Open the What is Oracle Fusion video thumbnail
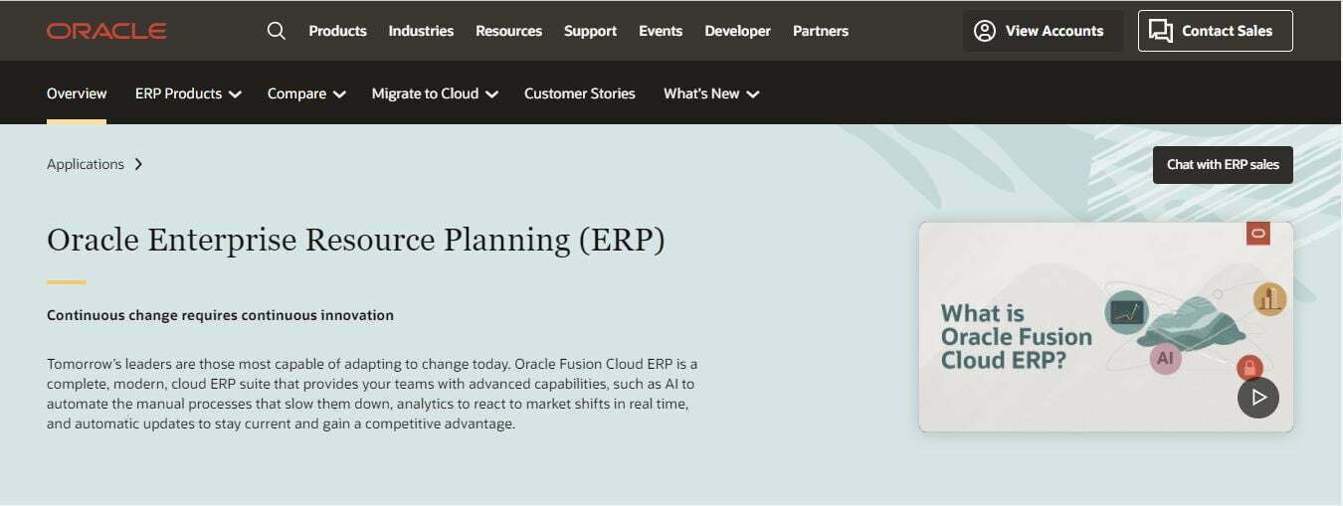This screenshot has width=1343, height=506. coord(1106,326)
